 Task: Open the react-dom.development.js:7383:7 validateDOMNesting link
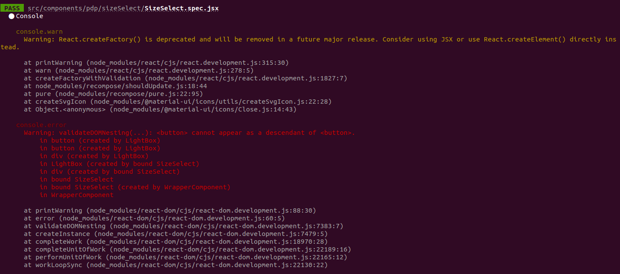point(226,226)
